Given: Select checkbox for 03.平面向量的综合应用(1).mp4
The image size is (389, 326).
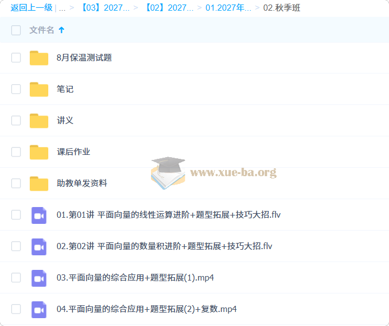Looking at the screenshot, I should click(x=16, y=278).
